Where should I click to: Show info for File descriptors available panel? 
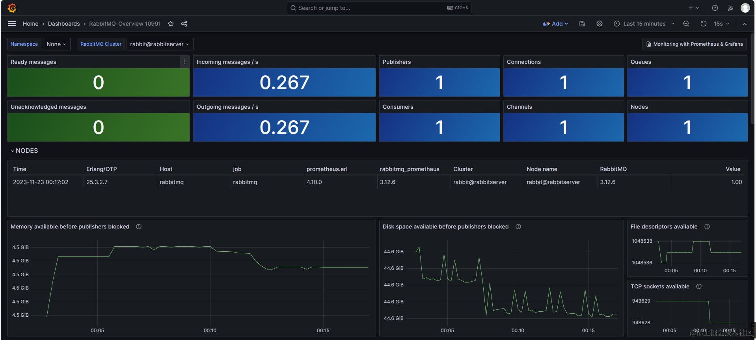[x=707, y=227]
